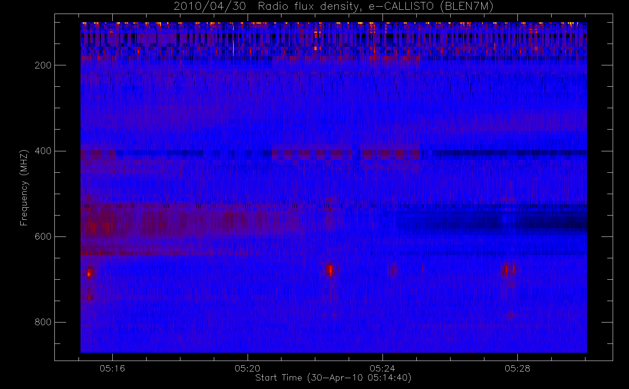
Task: Click the 800 frequency tick label
Action: [43, 322]
